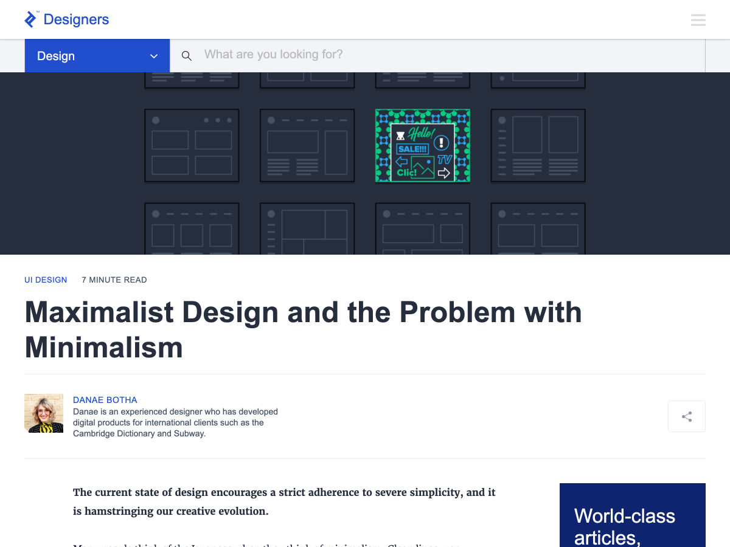Click Danae Botha's profile photo

44,413
